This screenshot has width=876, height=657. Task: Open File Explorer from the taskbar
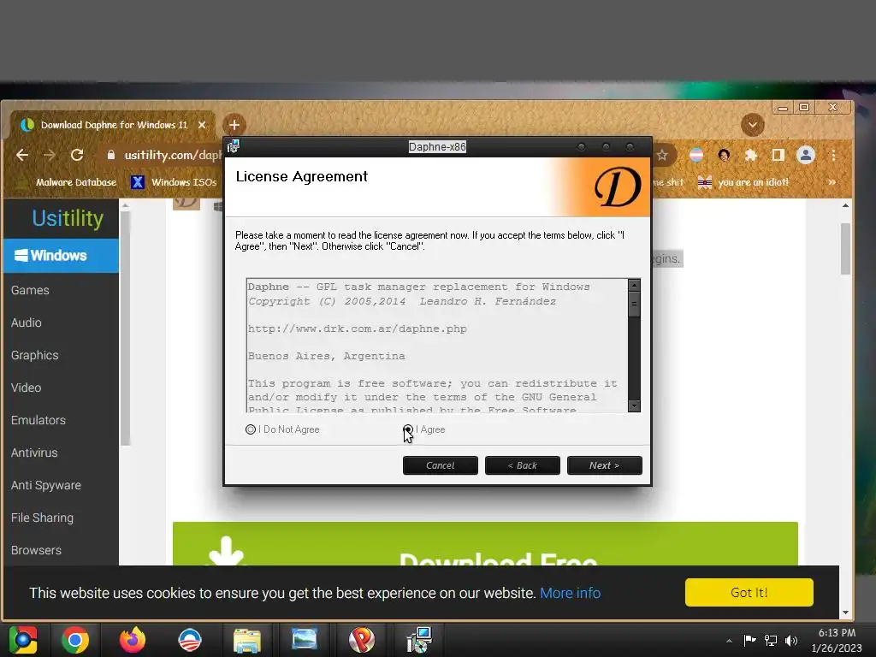point(247,640)
